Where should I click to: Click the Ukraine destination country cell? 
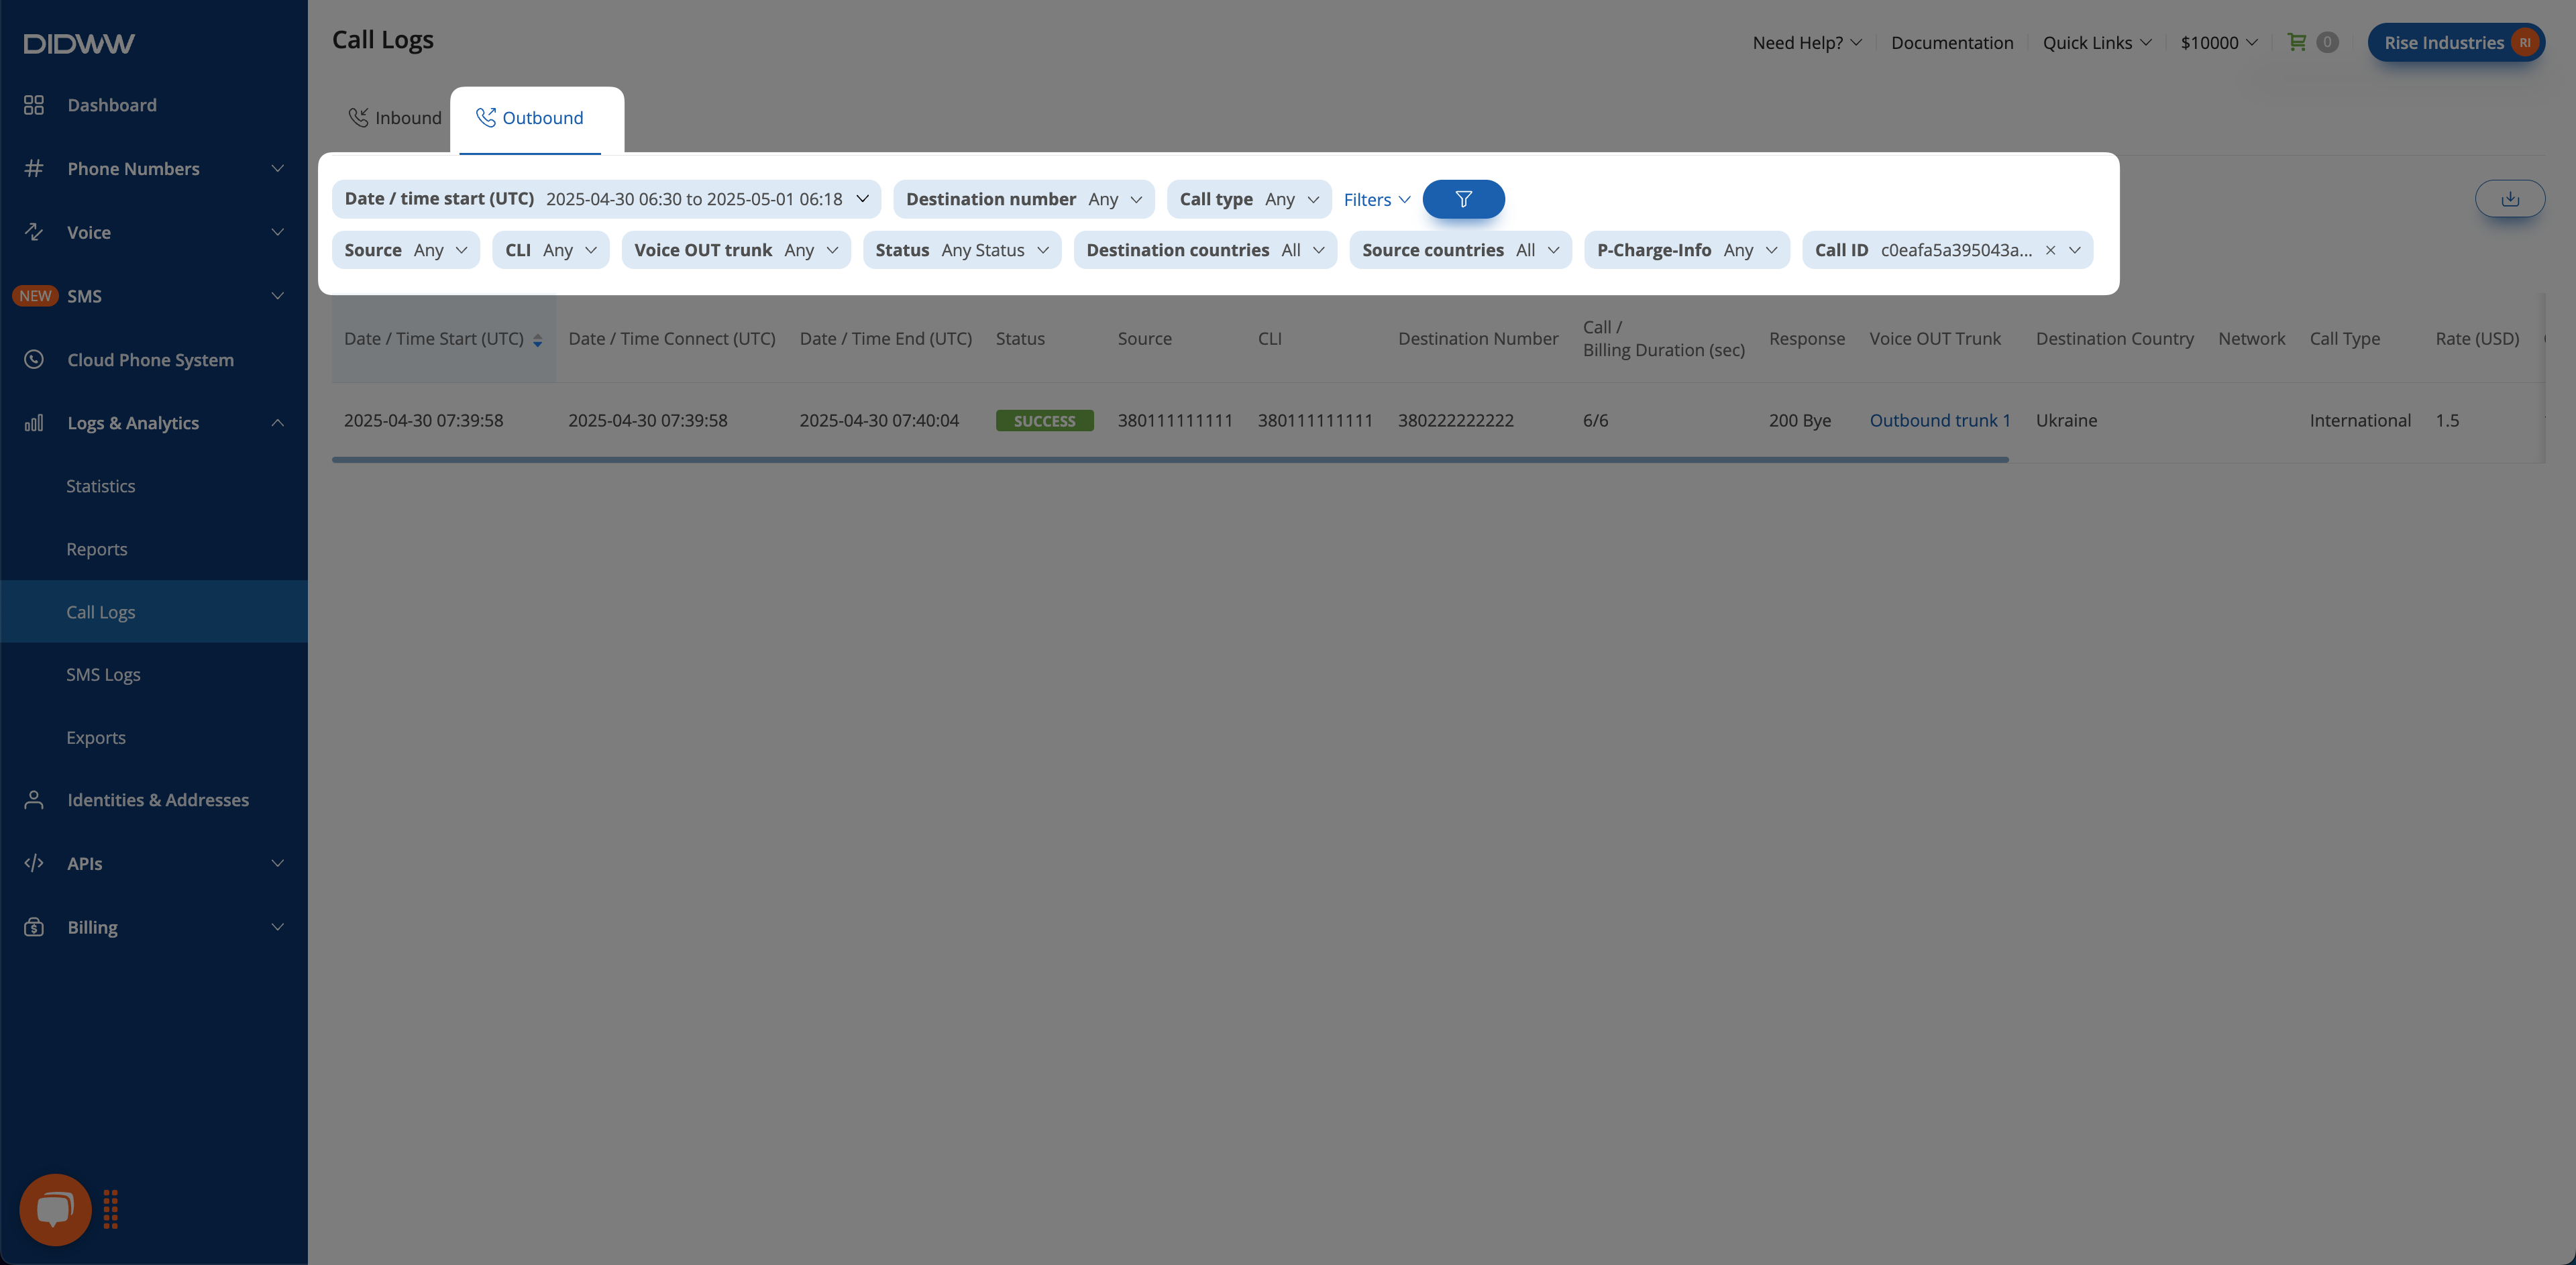pos(2066,420)
